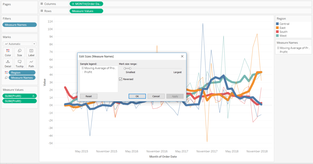Image resolution: width=313 pixels, height=164 pixels.
Task: Click the right handle of mark size slider
Action: coord(130,68)
